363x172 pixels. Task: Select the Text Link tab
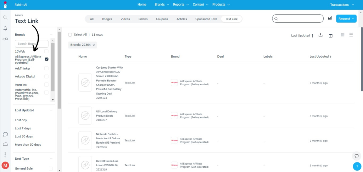point(231,19)
